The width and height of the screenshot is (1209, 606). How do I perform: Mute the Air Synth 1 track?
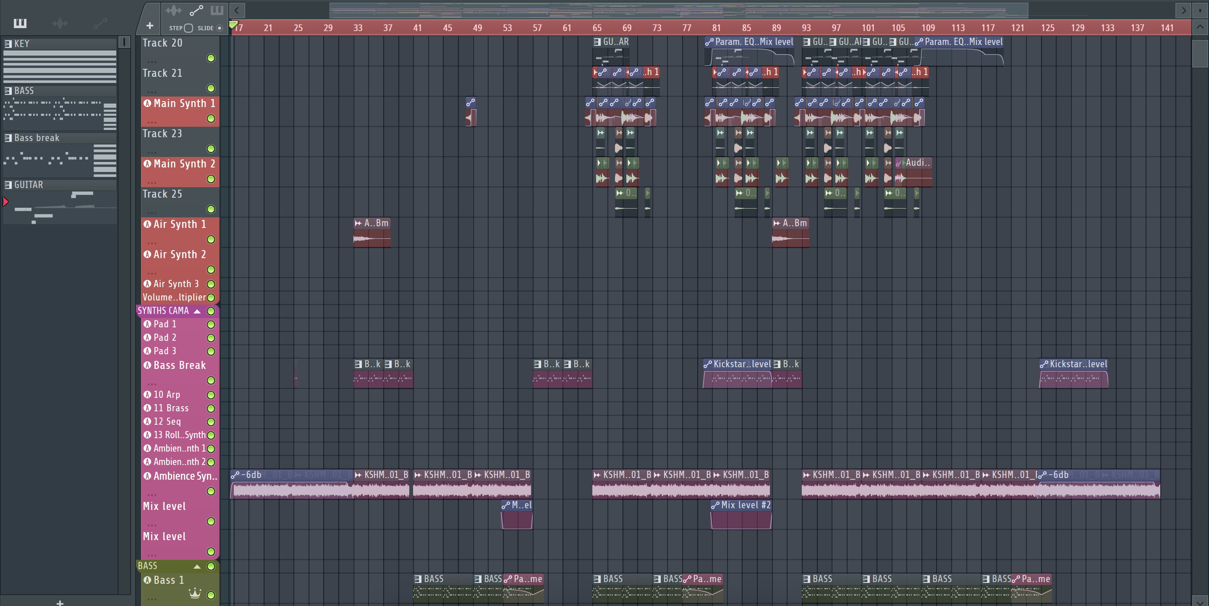(211, 240)
